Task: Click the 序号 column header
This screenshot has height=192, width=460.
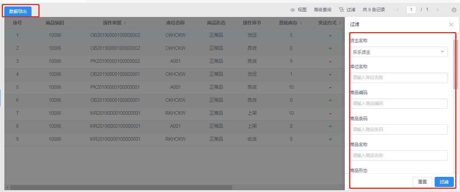Action: (17, 23)
